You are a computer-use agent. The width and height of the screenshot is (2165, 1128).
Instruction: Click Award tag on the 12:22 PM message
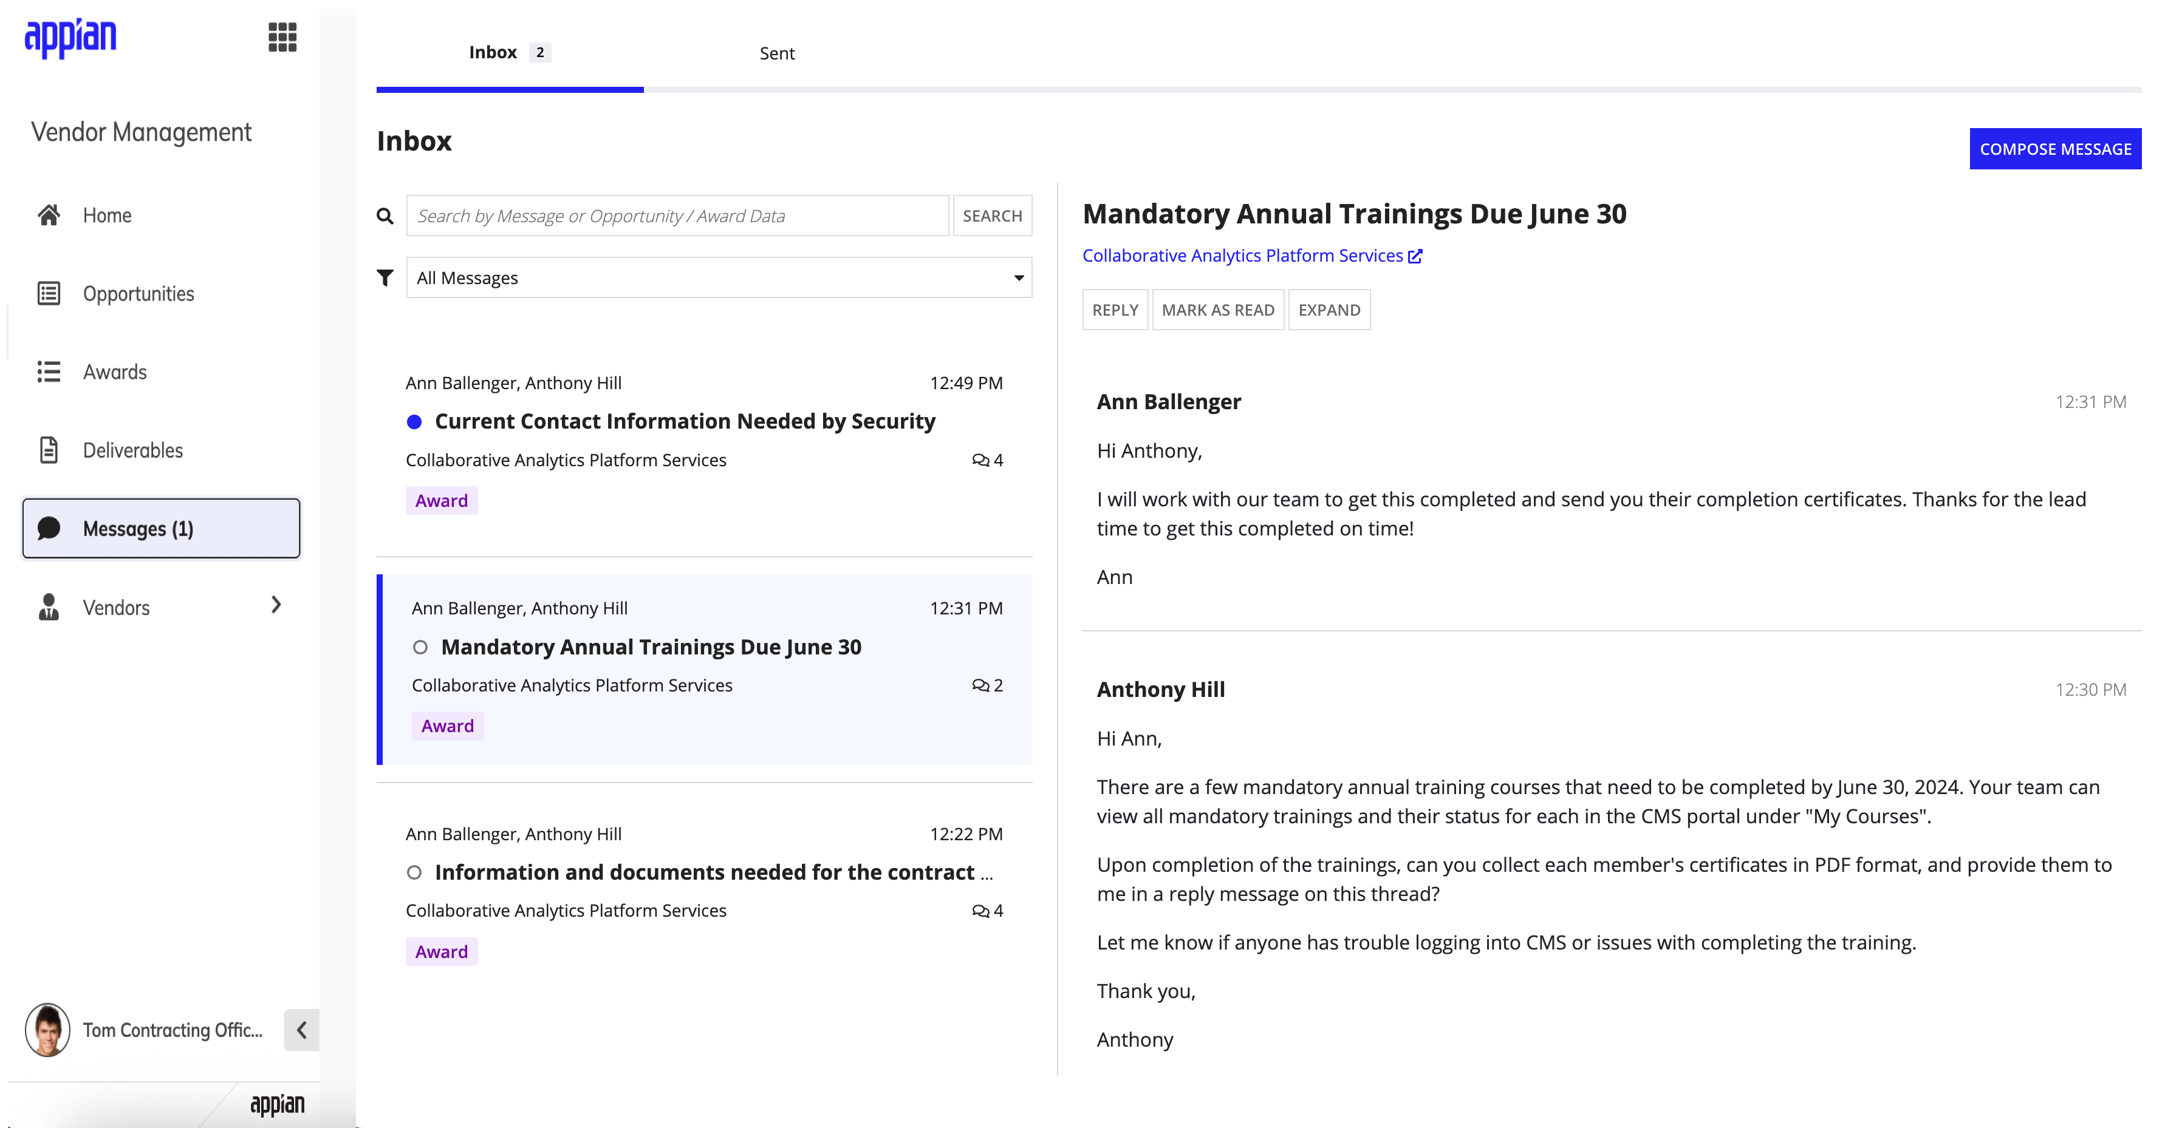pyautogui.click(x=441, y=951)
